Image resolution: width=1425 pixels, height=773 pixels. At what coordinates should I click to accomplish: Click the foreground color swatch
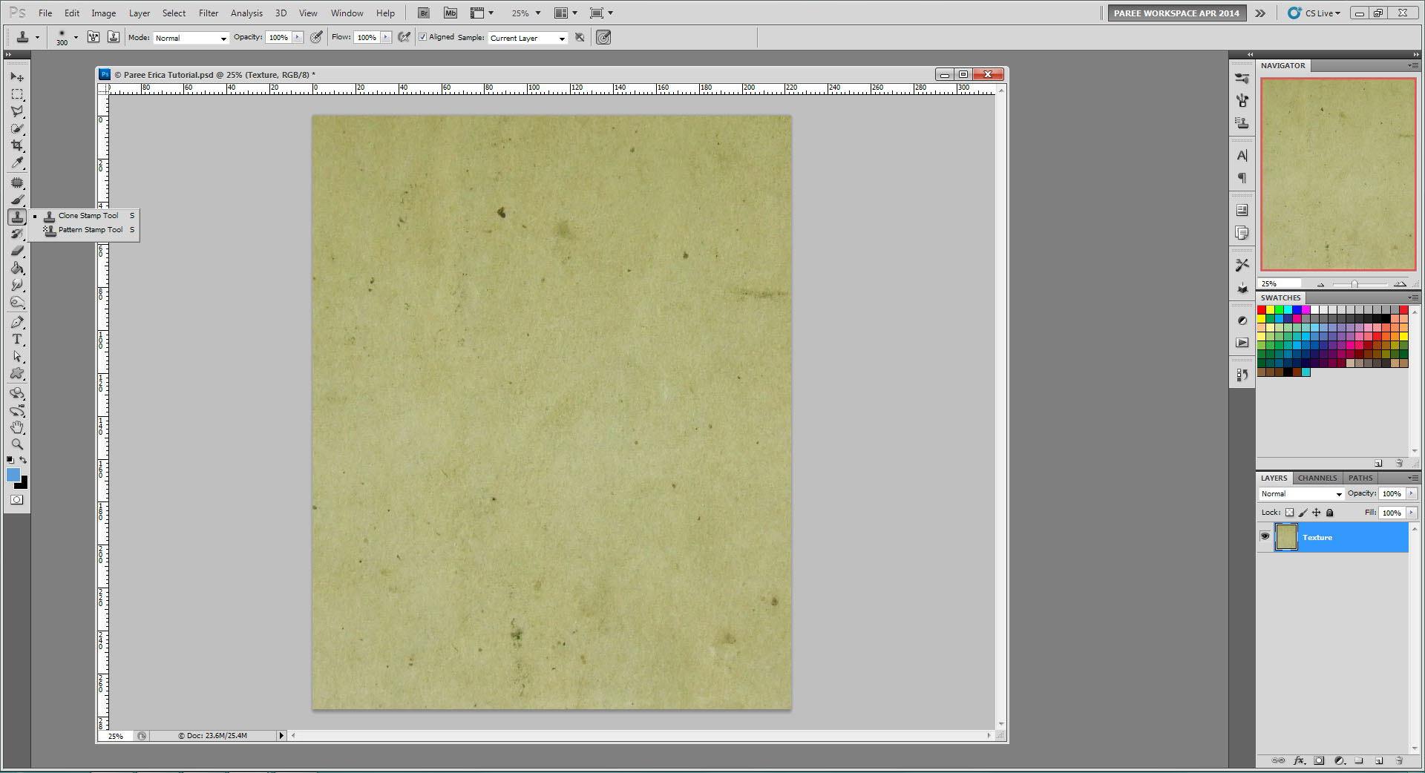point(13,475)
